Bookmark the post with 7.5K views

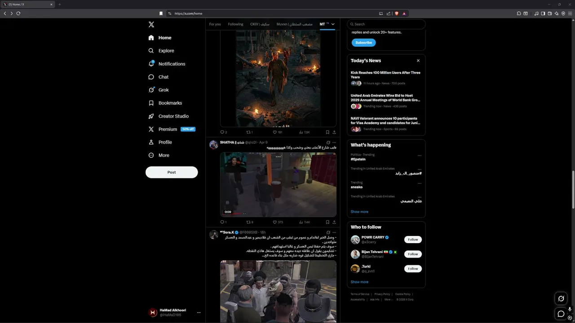coord(327,132)
